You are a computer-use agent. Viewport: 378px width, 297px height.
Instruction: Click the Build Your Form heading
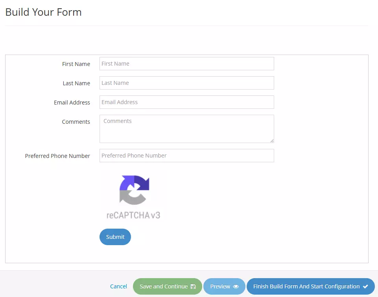(x=43, y=12)
